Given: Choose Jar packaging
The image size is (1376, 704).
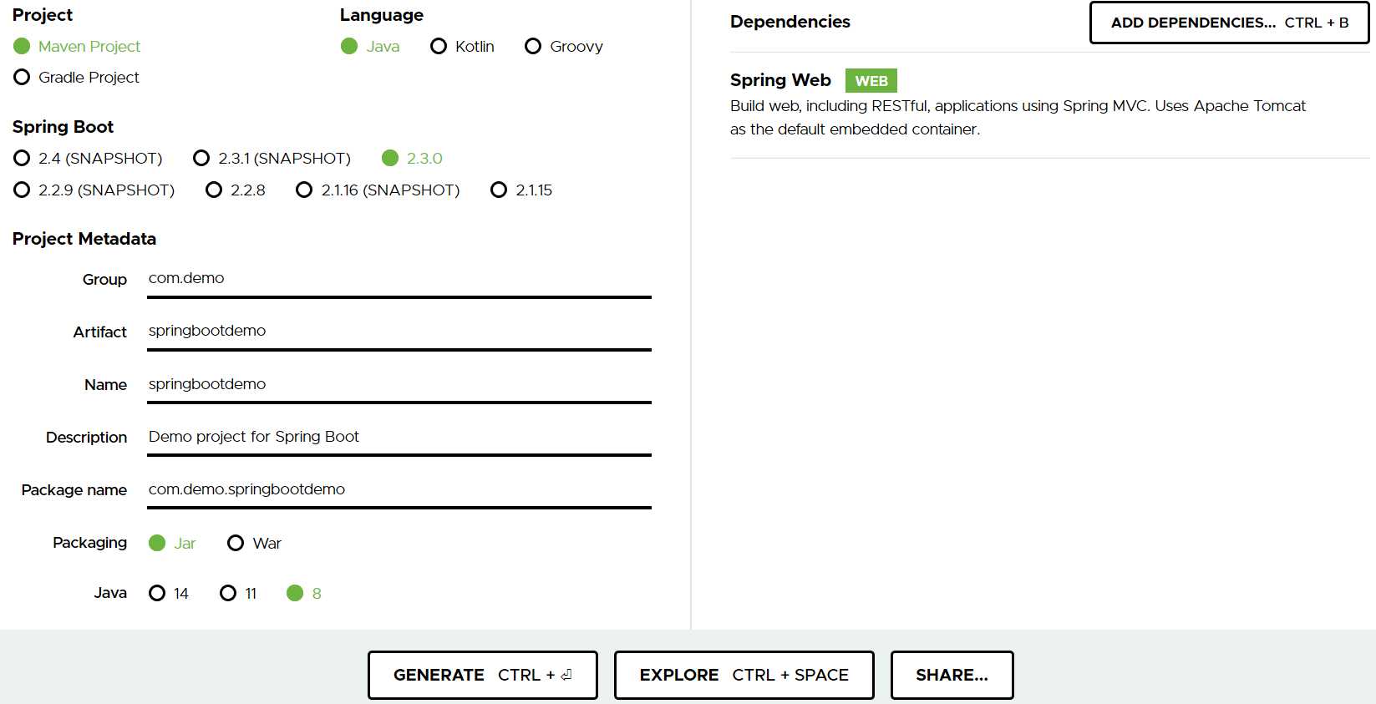Looking at the screenshot, I should (172, 544).
